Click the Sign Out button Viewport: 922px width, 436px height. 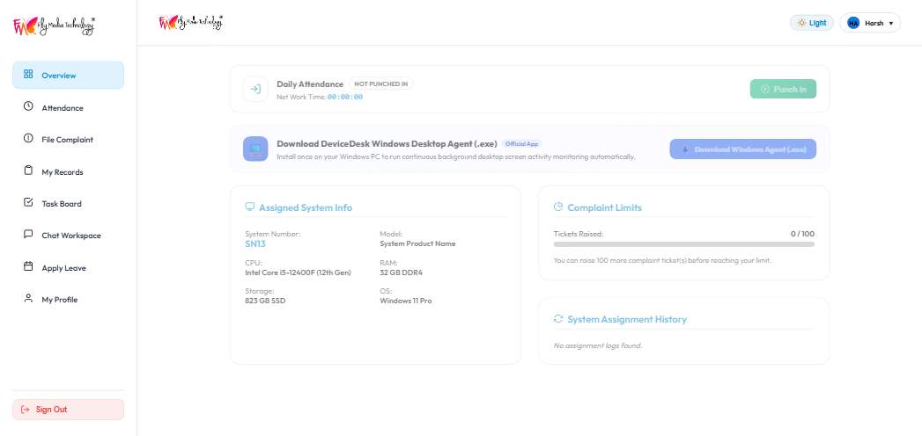tap(68, 410)
